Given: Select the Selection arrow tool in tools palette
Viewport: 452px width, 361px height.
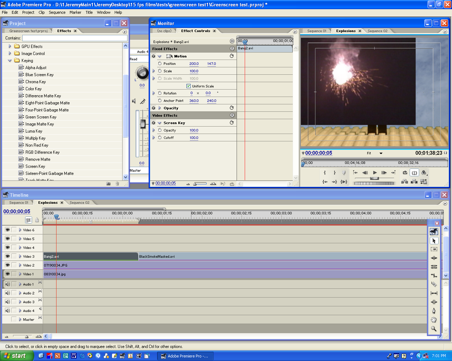Looking at the screenshot, I should click(434, 240).
